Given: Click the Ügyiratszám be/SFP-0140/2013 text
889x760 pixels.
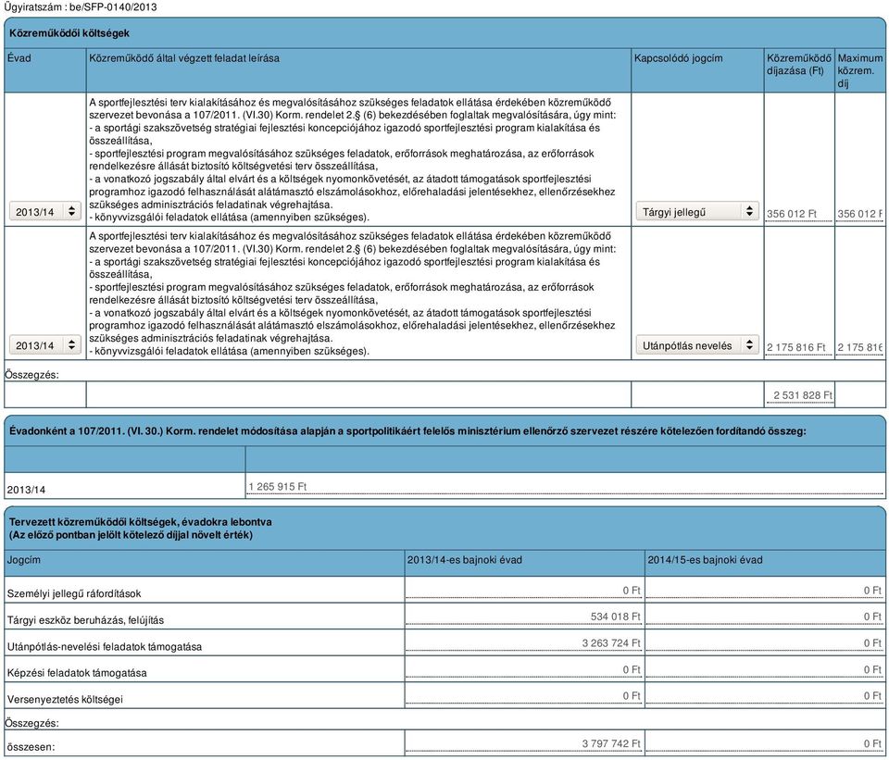Looking at the screenshot, I should 80,7.
